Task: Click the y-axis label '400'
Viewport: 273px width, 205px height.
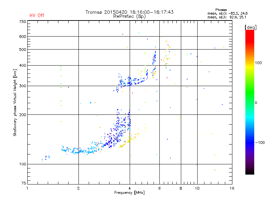Action: (x=23, y=65)
